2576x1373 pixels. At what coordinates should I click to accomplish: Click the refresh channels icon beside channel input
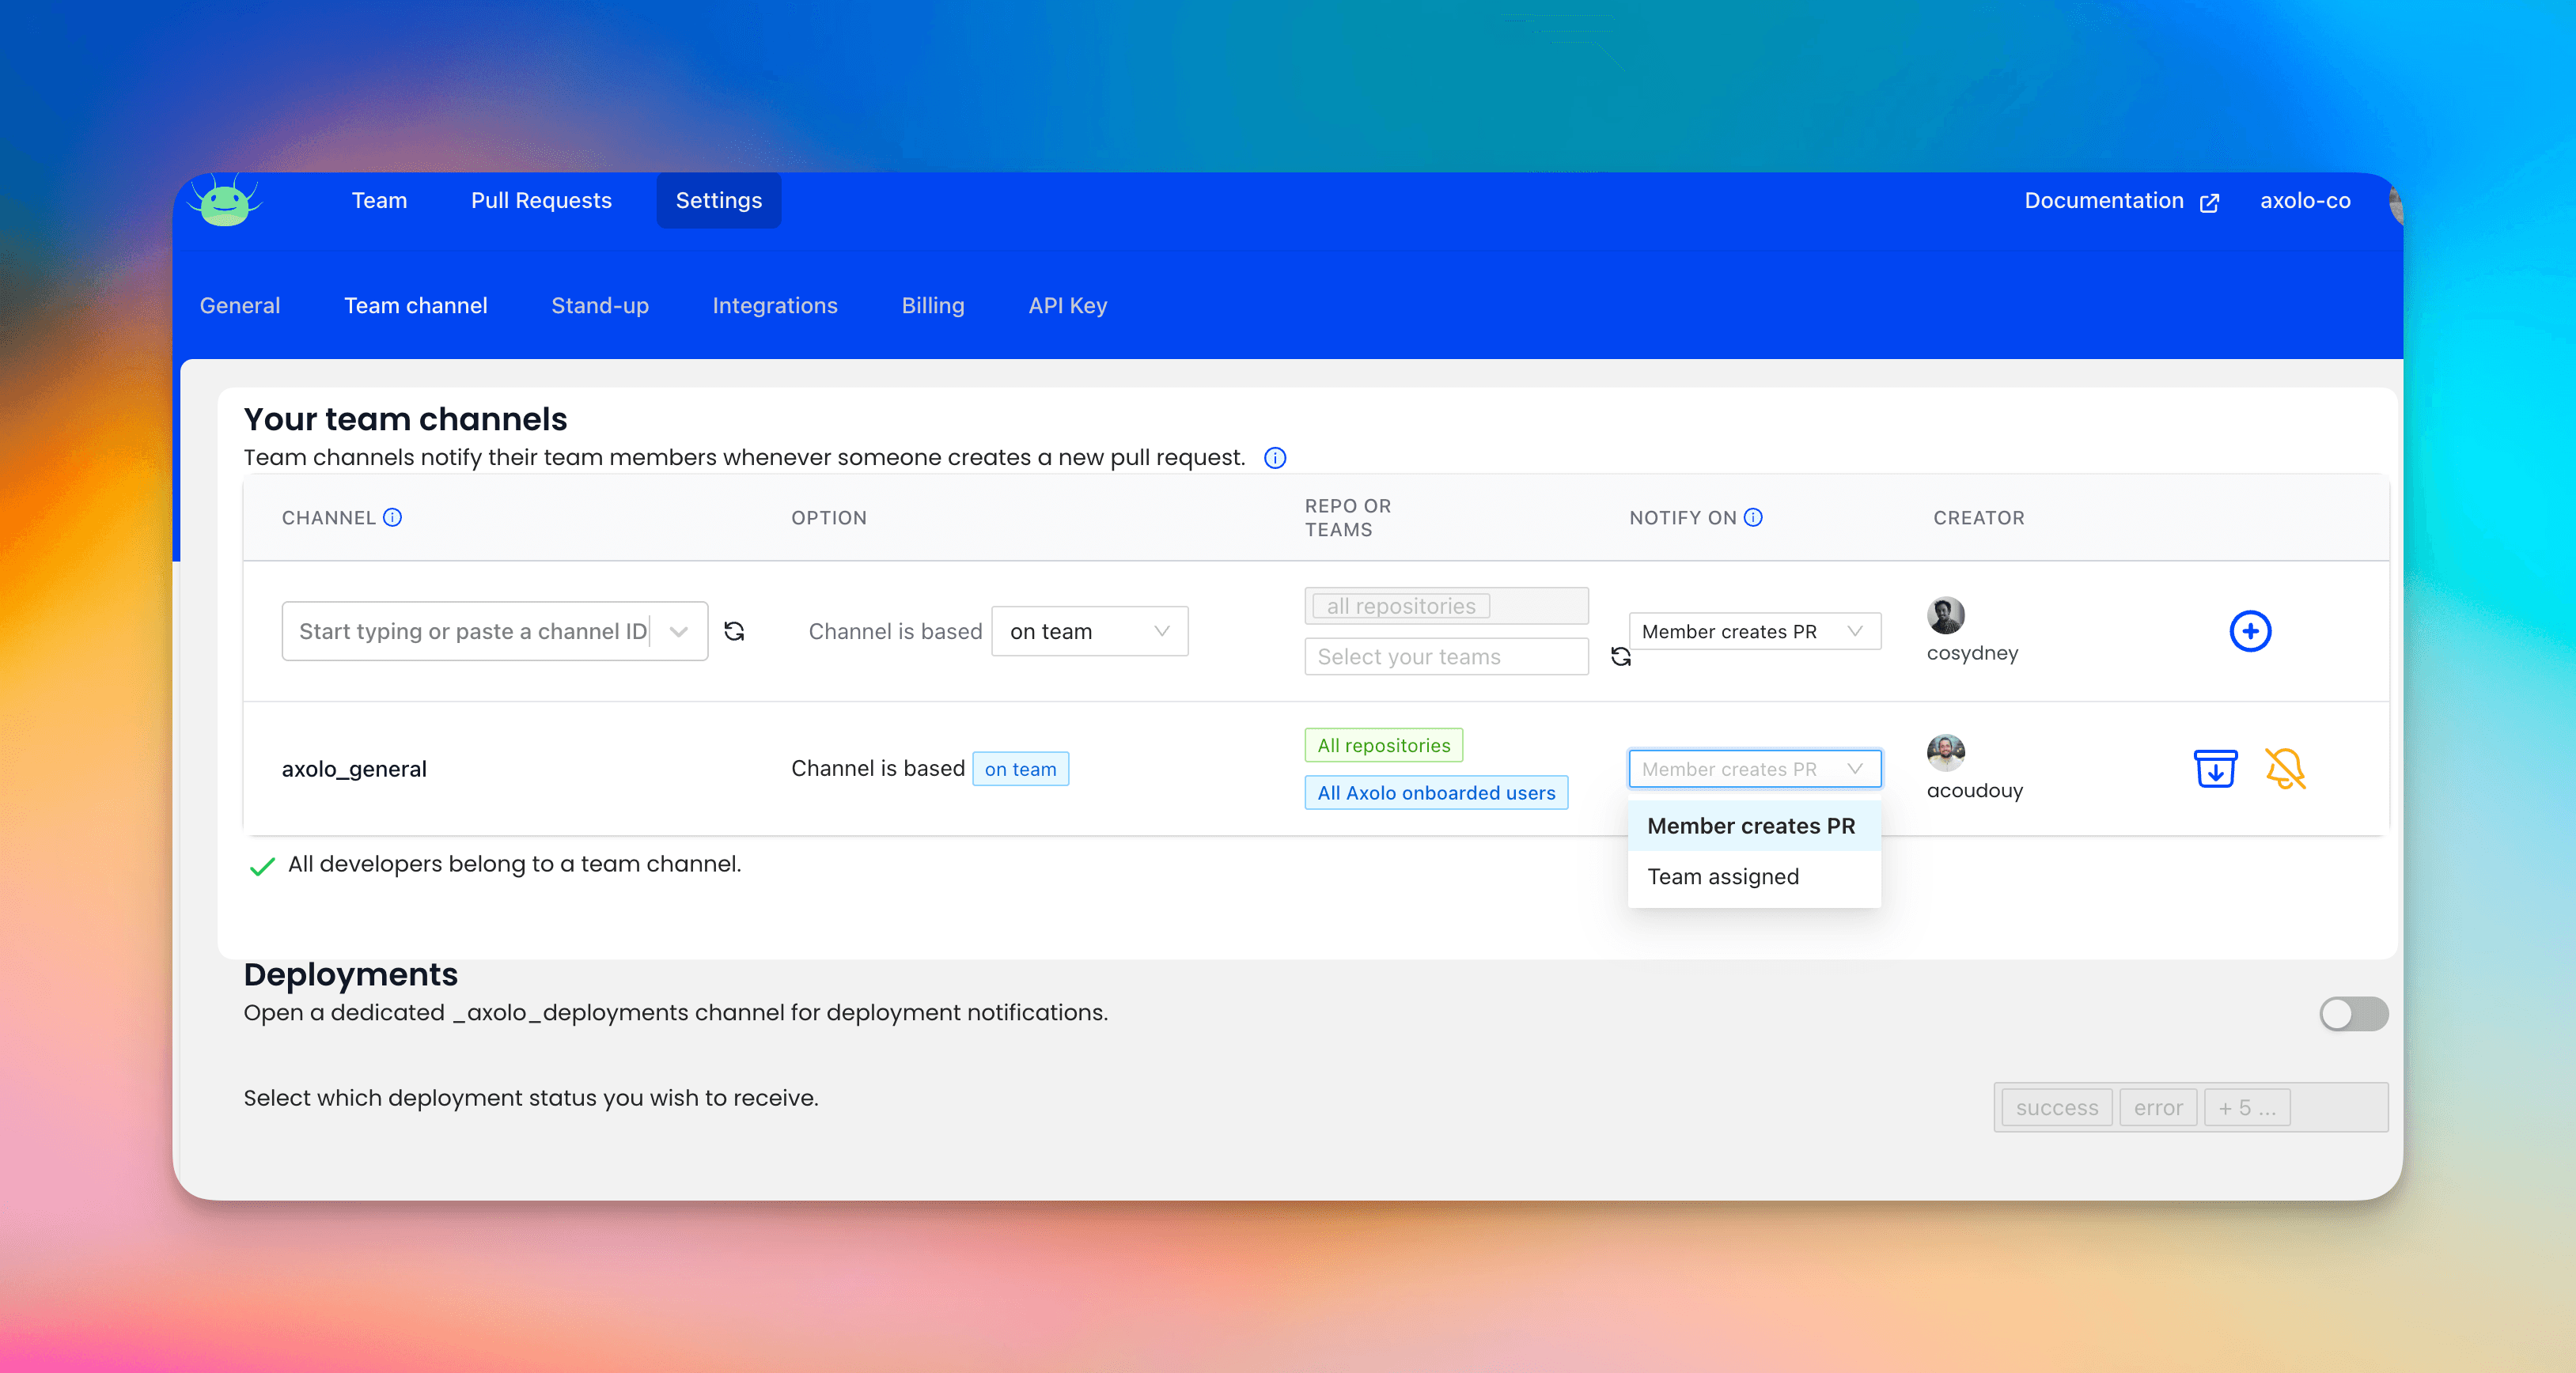tap(734, 631)
